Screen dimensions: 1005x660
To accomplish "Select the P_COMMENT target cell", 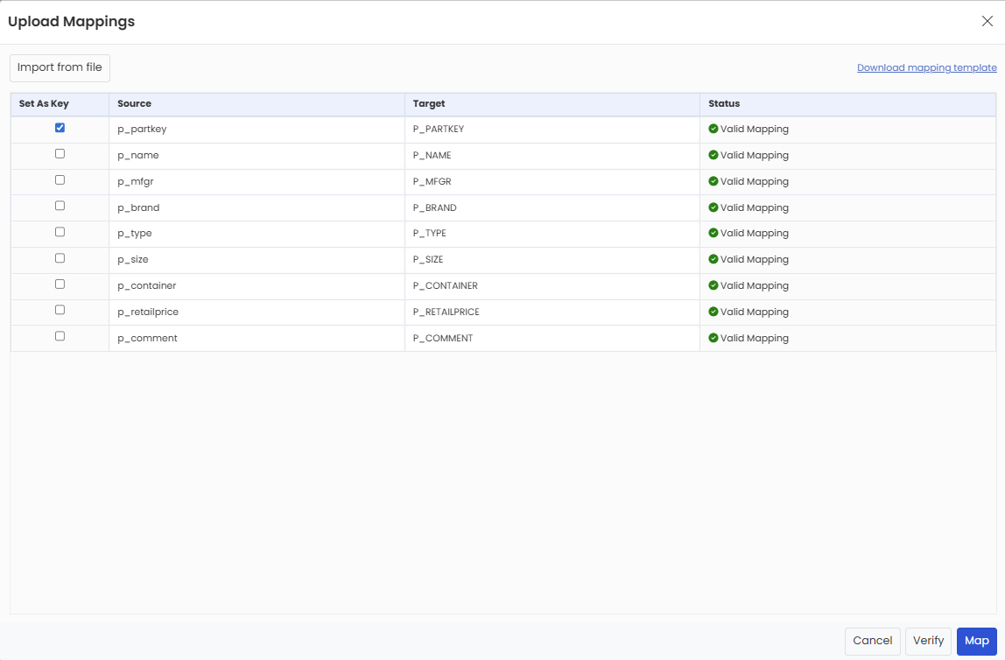I will click(552, 339).
